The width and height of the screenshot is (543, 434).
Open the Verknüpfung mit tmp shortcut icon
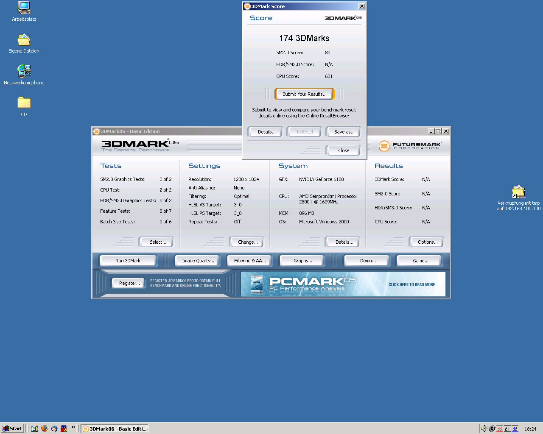518,198
